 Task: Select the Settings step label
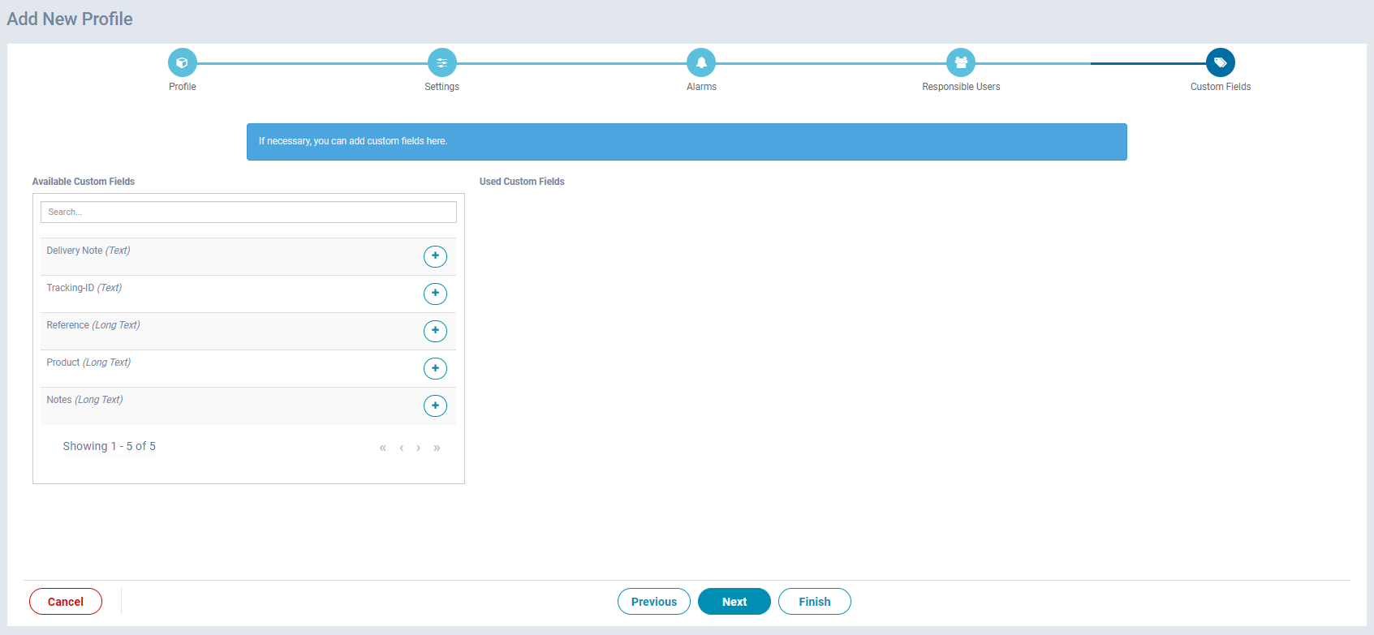pyautogui.click(x=441, y=87)
